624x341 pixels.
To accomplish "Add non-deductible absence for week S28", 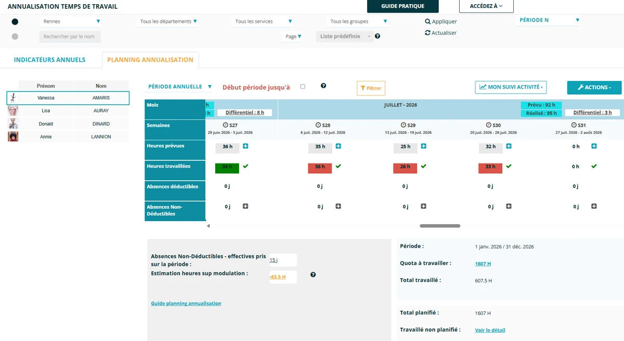I will 338,206.
